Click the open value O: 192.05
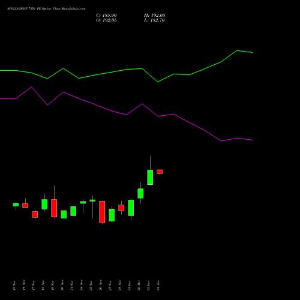 106,20
